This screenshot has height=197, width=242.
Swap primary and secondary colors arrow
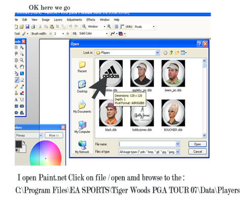pos(24,142)
